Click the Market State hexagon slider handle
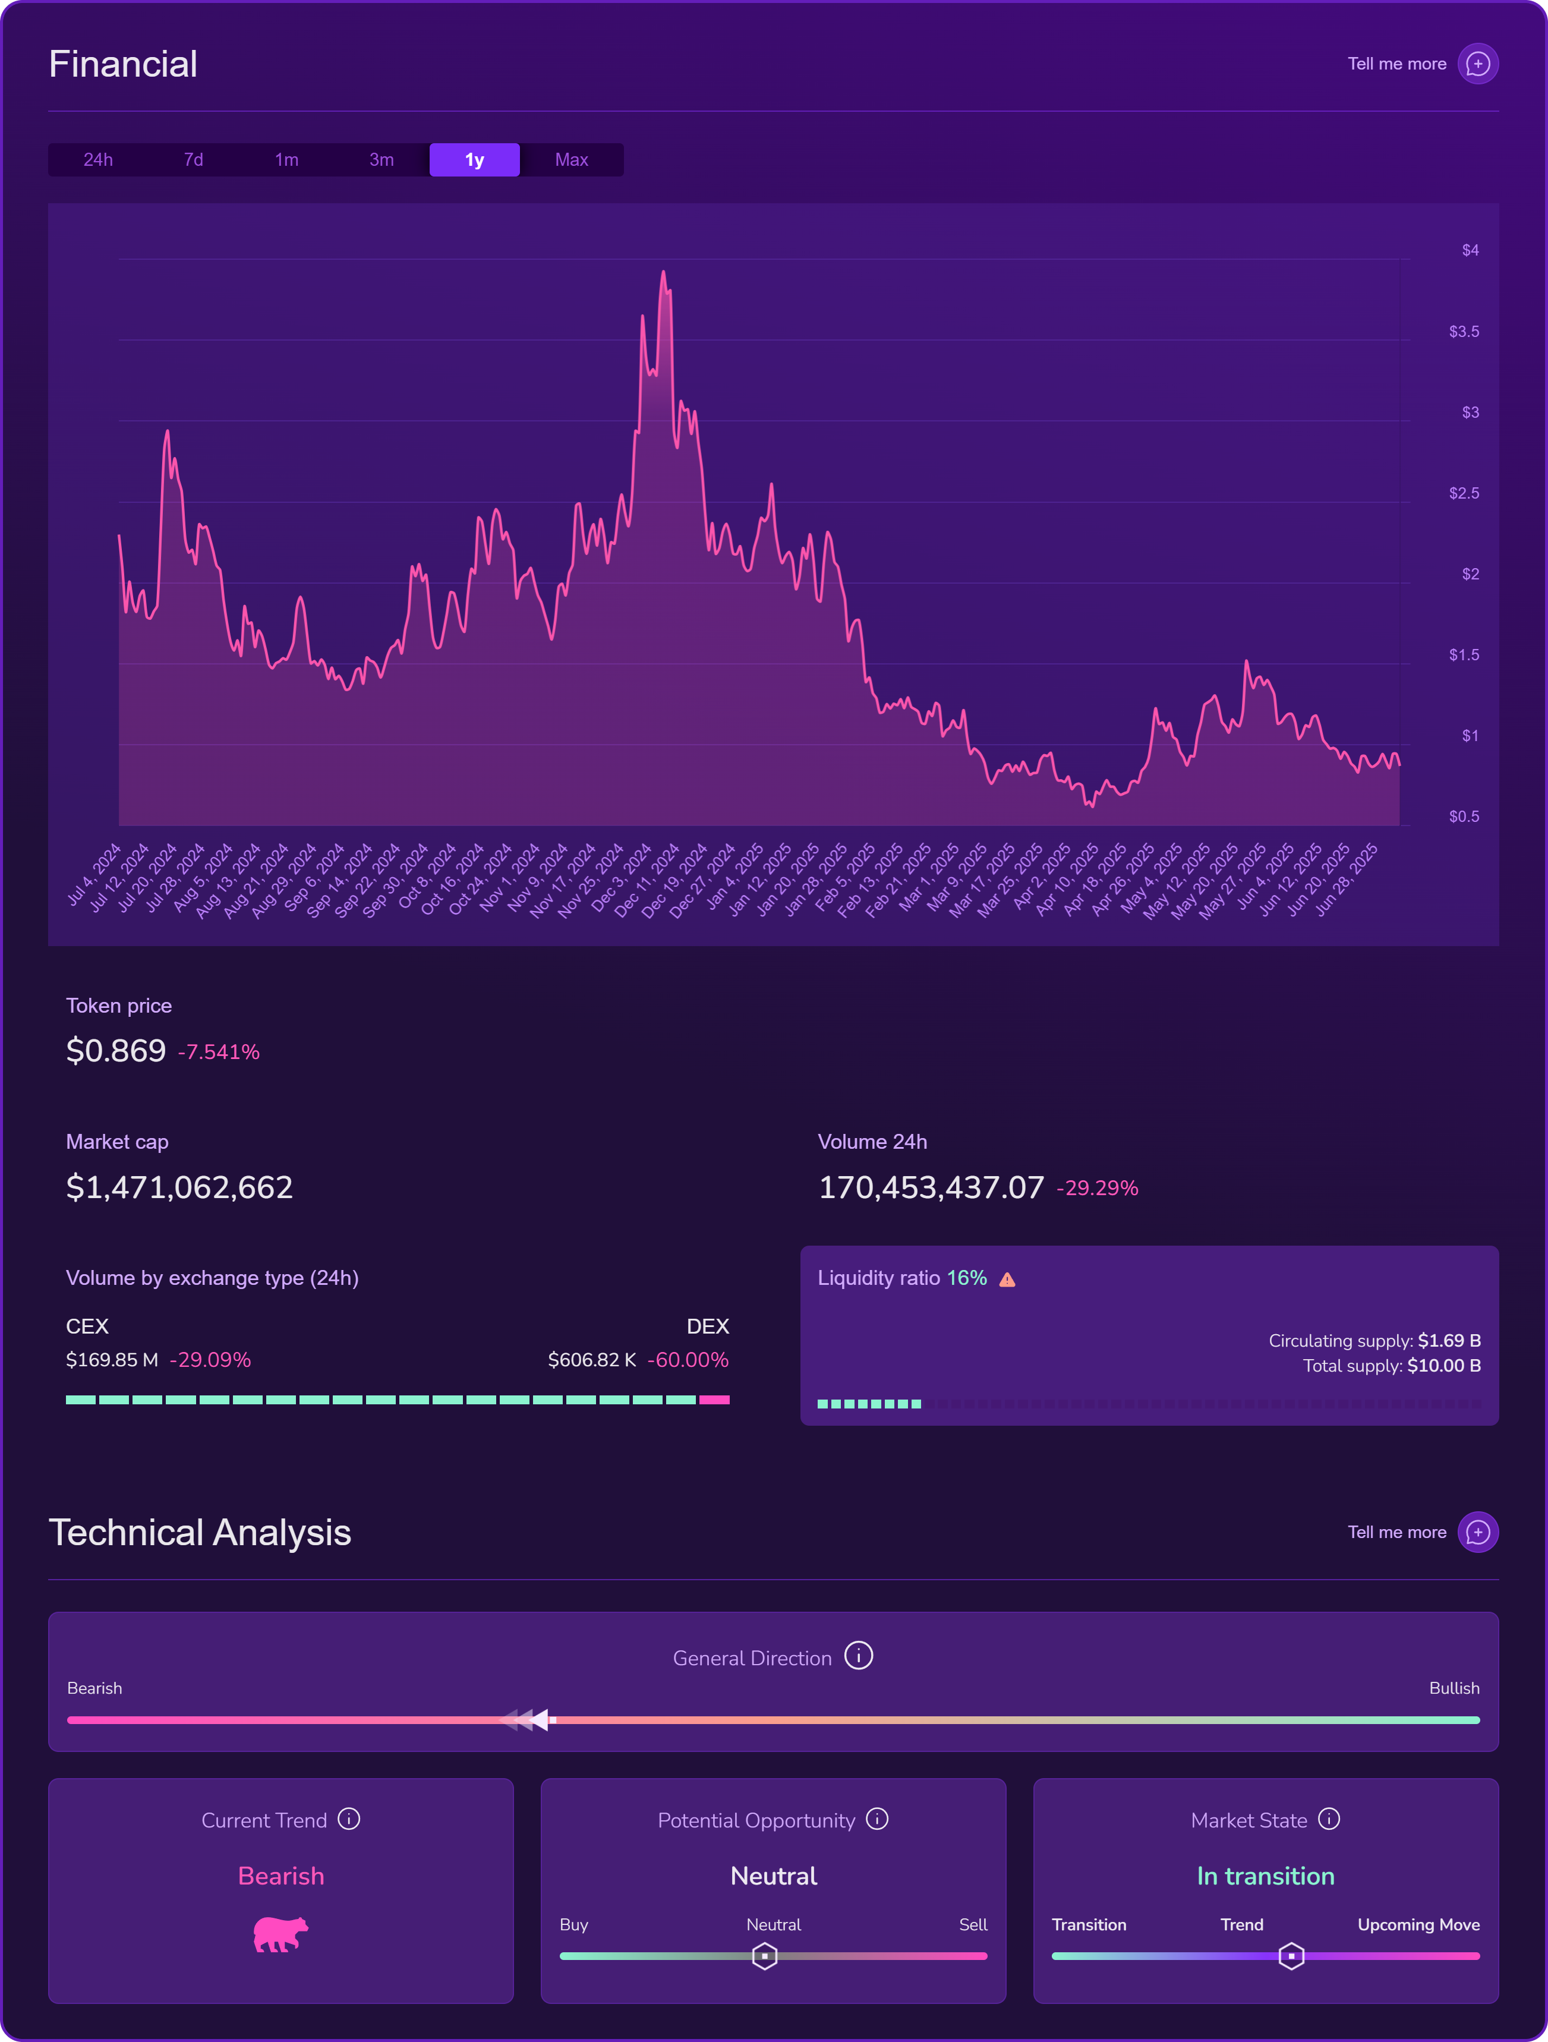 1291,1955
